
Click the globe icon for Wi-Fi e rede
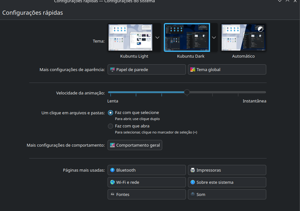112,182
